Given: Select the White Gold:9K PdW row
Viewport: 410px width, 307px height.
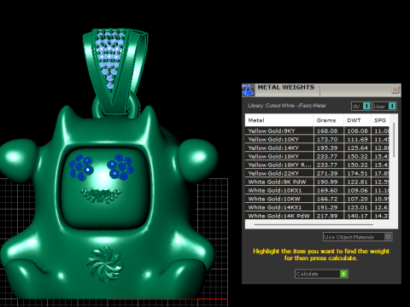Looking at the screenshot, I should click(317, 182).
